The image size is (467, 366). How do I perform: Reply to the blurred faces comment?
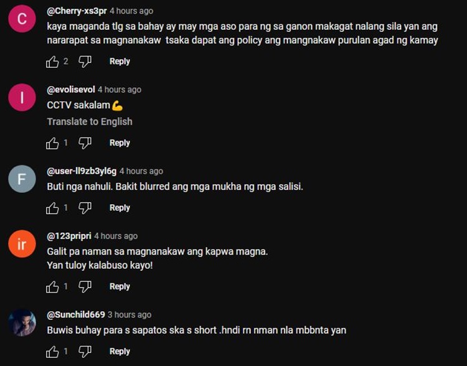pos(120,208)
